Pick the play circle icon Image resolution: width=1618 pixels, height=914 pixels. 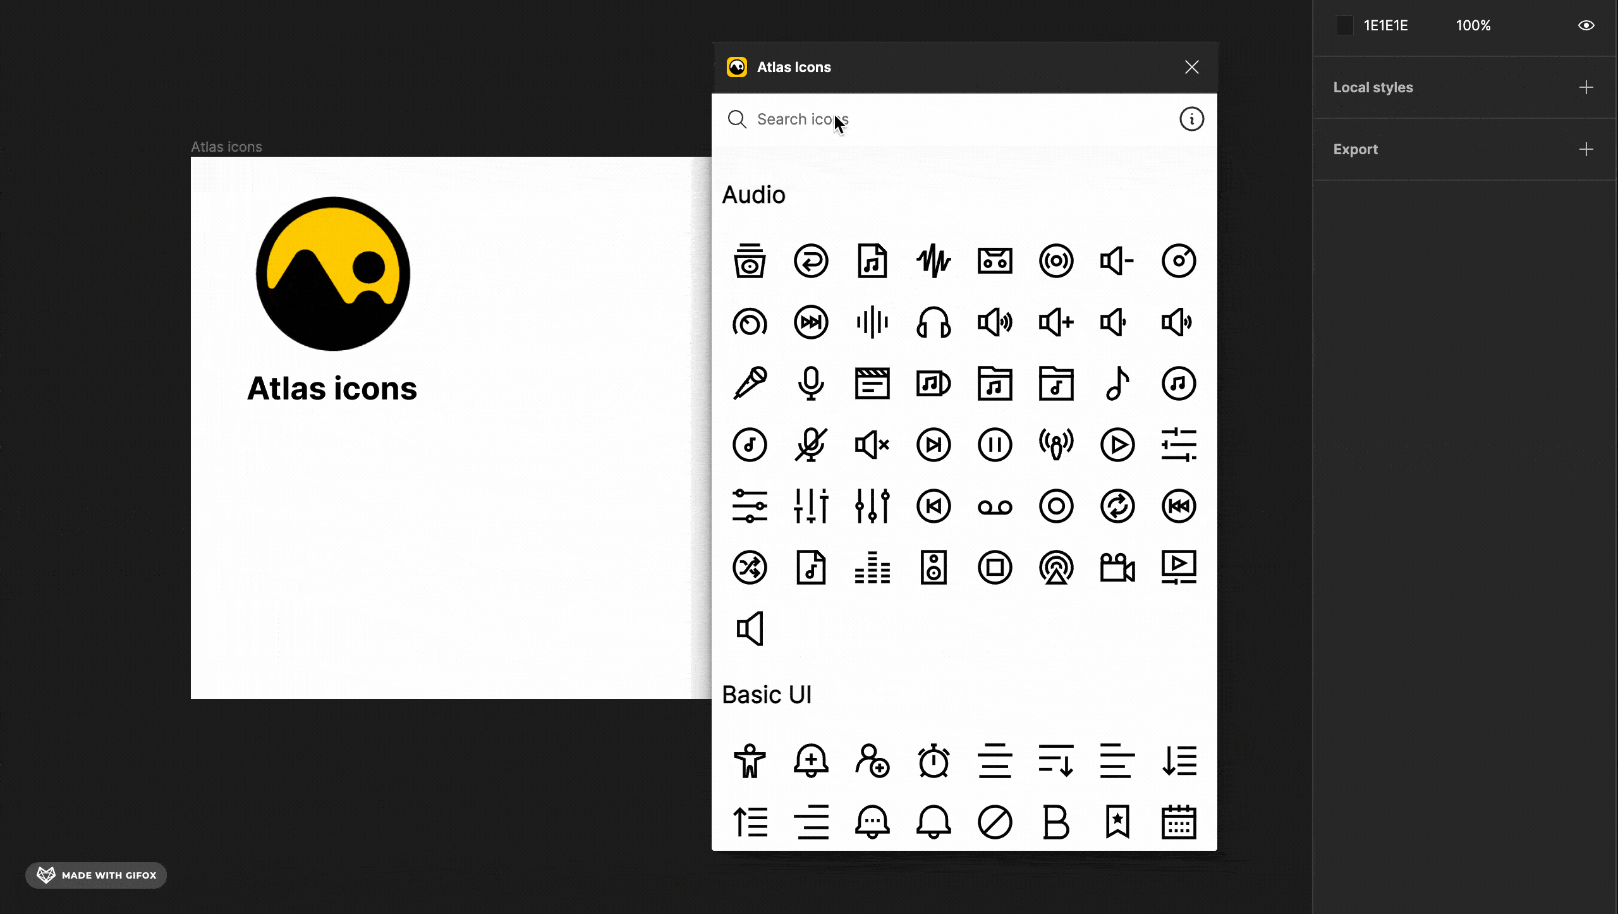click(x=1117, y=445)
